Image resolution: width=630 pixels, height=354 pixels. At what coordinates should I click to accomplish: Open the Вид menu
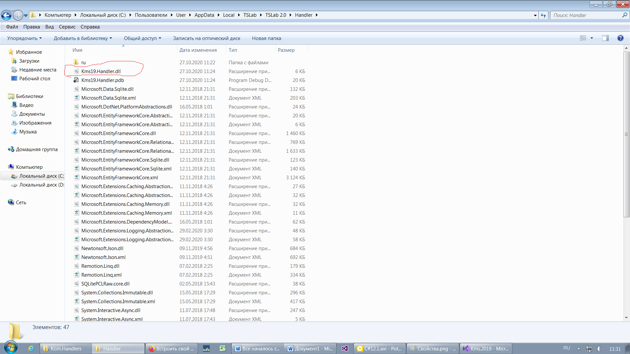[x=49, y=27]
